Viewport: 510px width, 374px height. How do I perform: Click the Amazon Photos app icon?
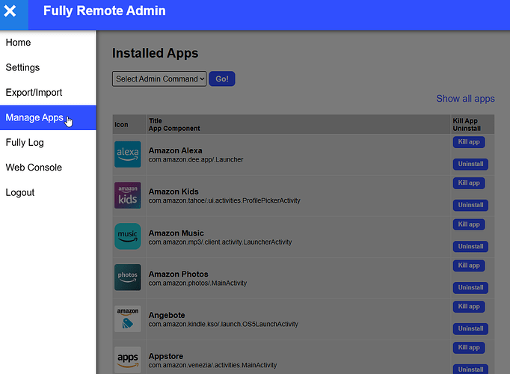(127, 278)
